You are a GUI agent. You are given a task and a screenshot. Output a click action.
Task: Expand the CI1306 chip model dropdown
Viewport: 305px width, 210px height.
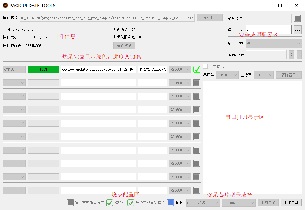click(239, 203)
